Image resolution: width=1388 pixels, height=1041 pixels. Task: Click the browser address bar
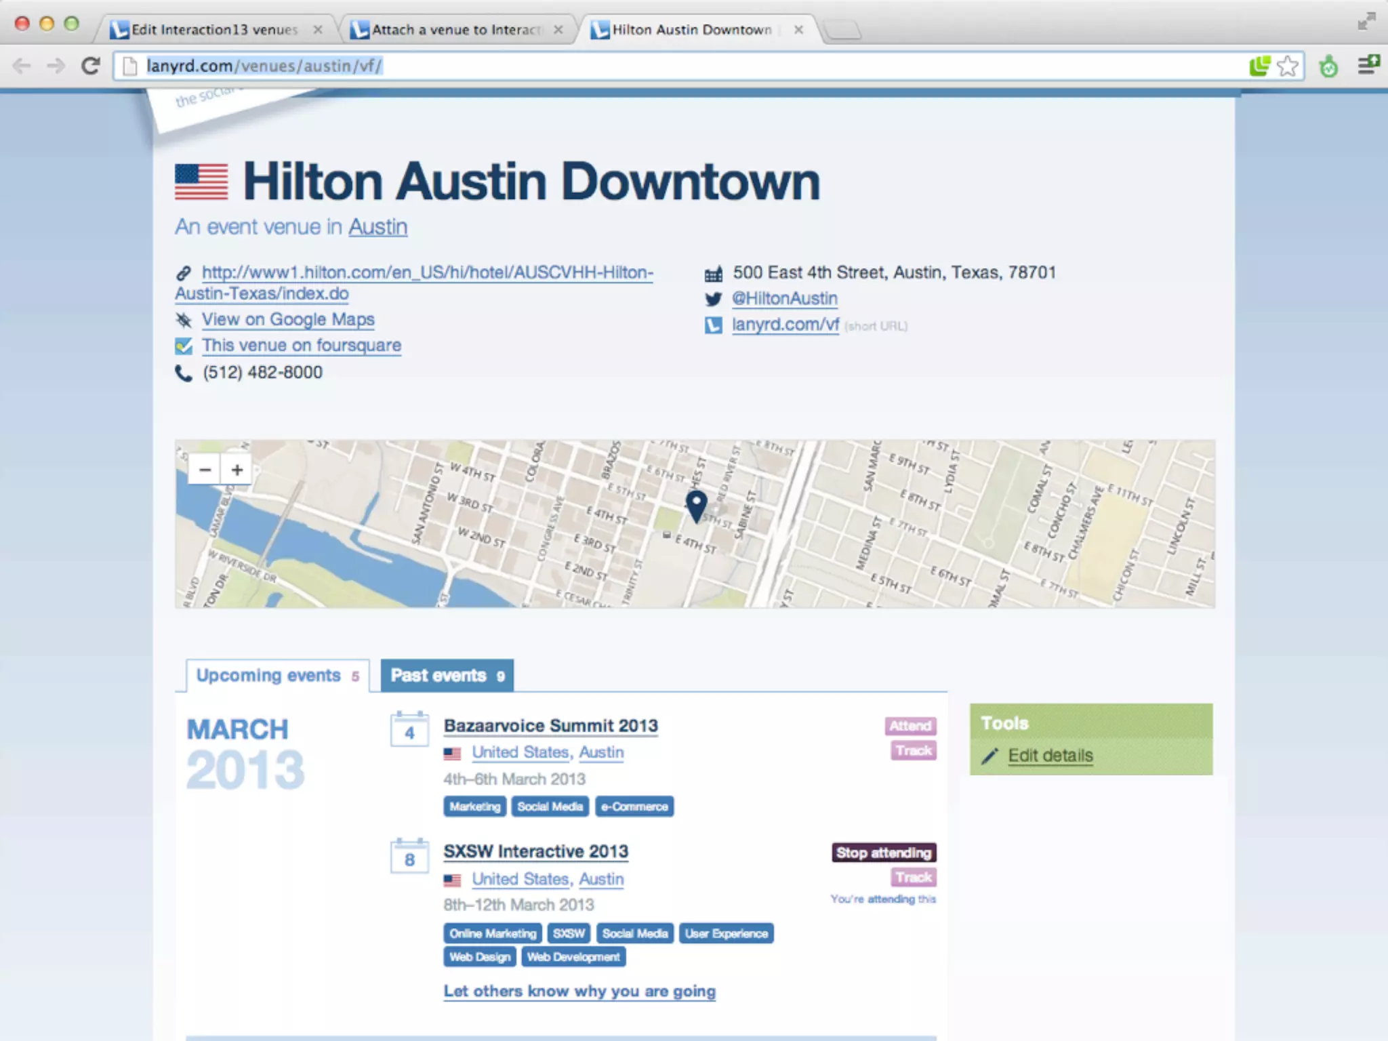tap(678, 66)
